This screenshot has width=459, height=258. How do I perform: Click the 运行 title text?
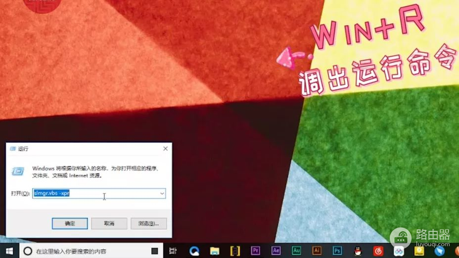point(23,149)
